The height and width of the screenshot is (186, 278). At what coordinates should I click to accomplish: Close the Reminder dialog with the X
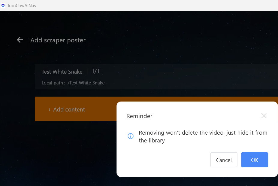[x=264, y=116]
